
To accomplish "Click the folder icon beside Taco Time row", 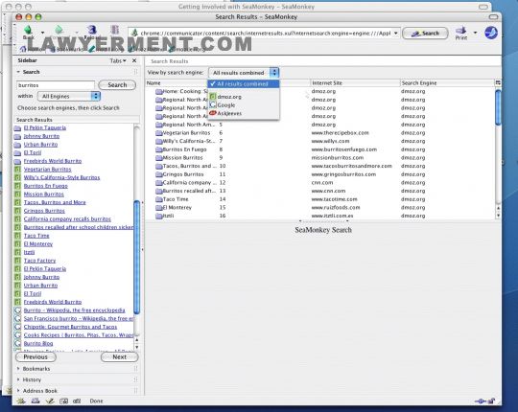I will coord(159,199).
